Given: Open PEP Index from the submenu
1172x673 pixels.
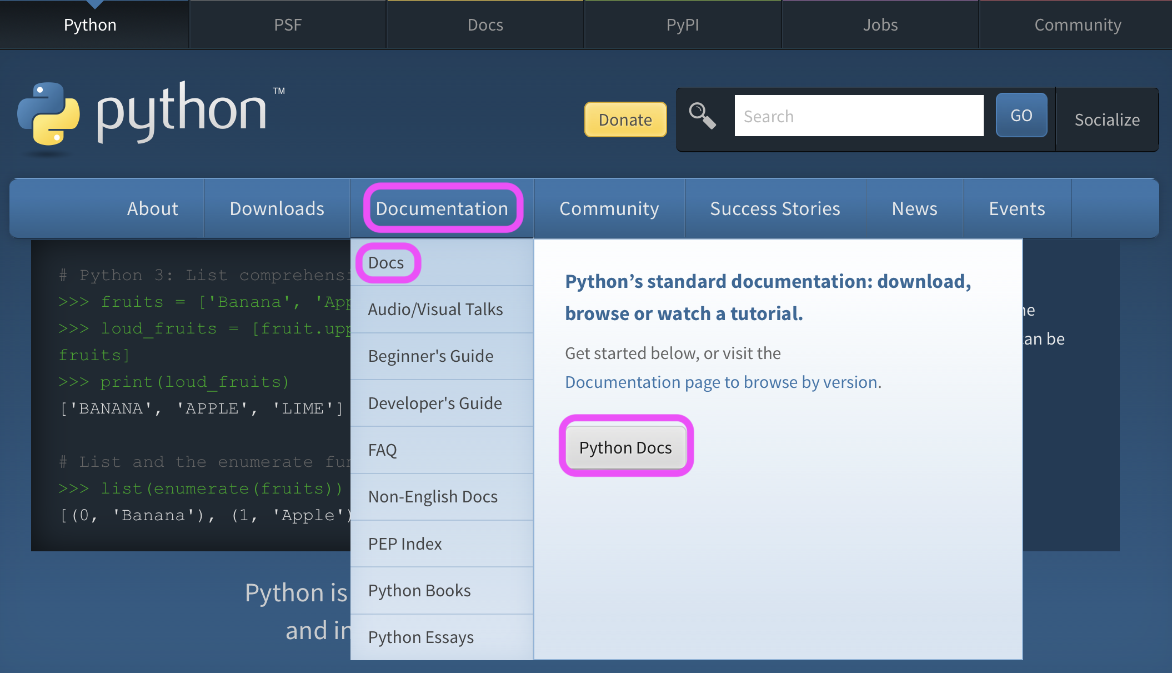Looking at the screenshot, I should point(442,544).
